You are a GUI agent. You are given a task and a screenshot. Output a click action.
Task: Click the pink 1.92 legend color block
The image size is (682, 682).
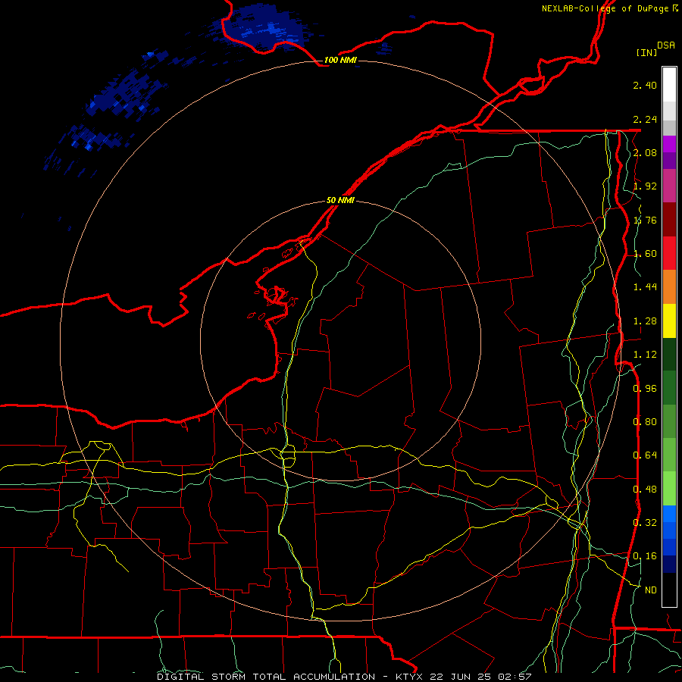669,186
